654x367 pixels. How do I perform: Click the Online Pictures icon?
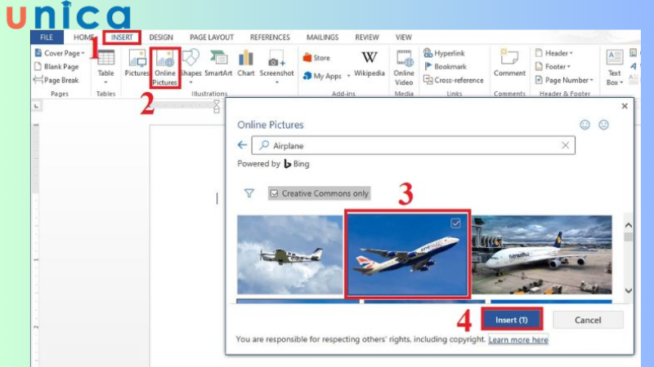coord(165,60)
